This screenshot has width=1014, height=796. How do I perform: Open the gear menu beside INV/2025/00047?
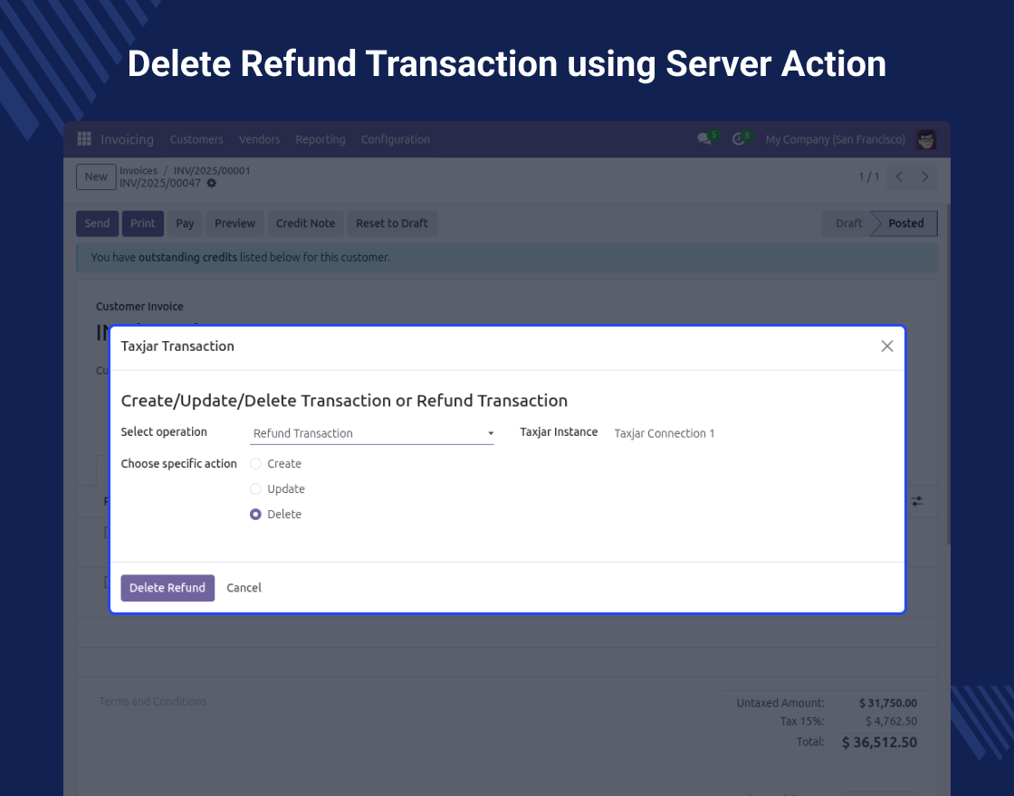click(x=212, y=184)
